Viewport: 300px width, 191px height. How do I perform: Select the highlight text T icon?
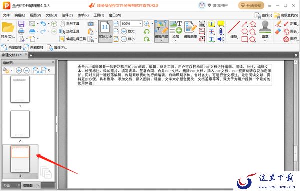(211, 24)
